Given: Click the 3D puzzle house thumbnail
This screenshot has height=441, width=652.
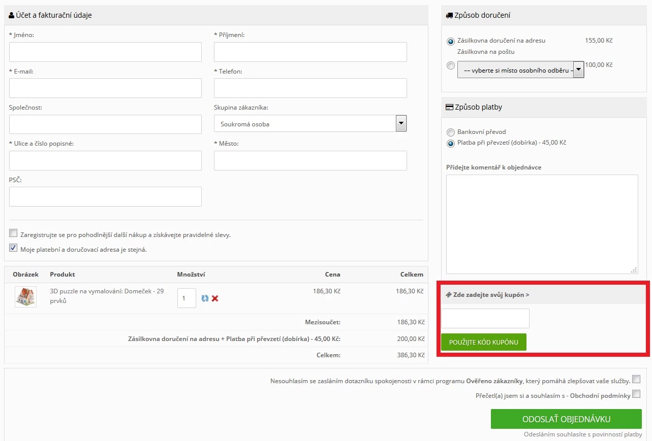Looking at the screenshot, I should coord(25,297).
